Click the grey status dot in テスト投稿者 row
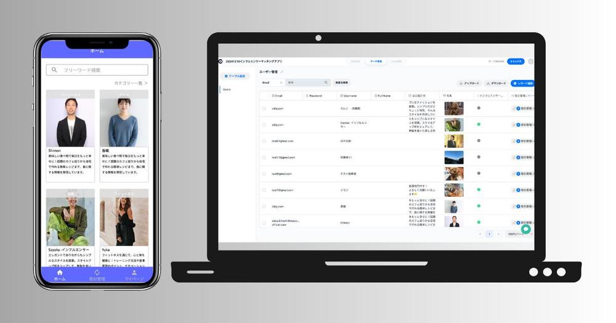 pos(479,173)
